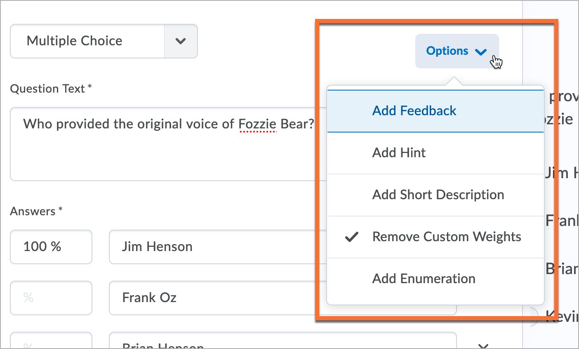Screen dimensions: 579x349
Task: Choose Add Hint in the menu
Action: pos(399,153)
